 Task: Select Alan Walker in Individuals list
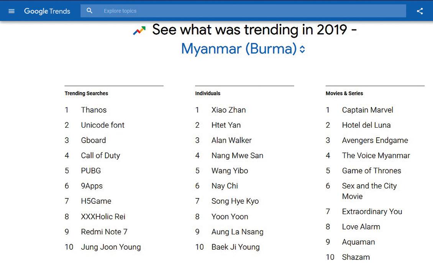click(231, 140)
